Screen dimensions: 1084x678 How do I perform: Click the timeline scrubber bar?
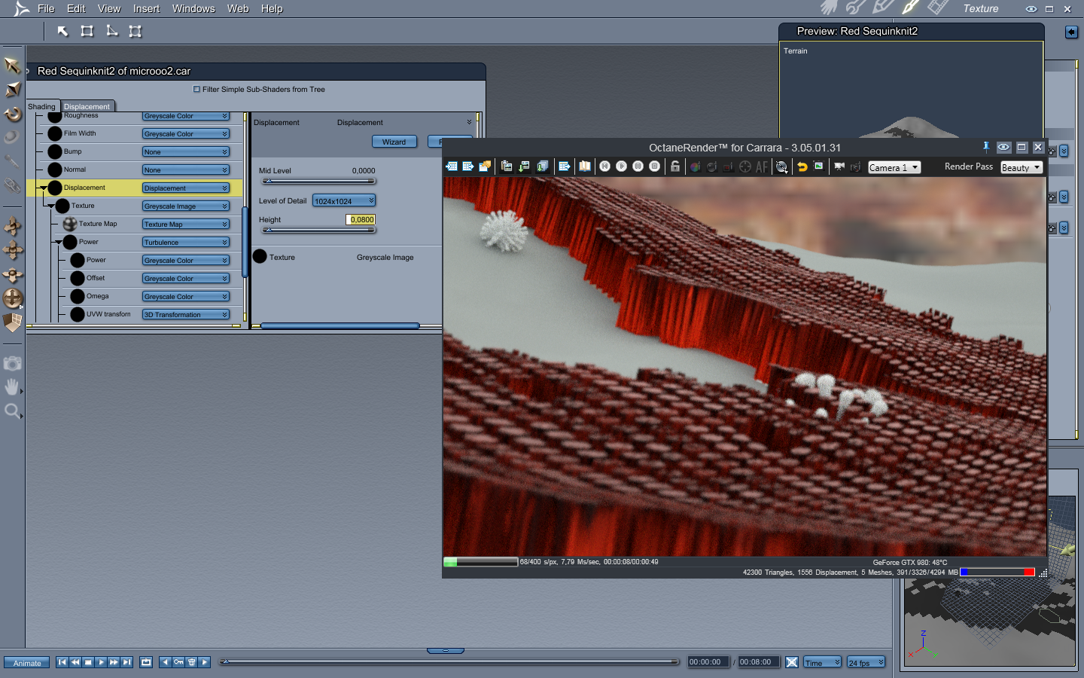[449, 662]
